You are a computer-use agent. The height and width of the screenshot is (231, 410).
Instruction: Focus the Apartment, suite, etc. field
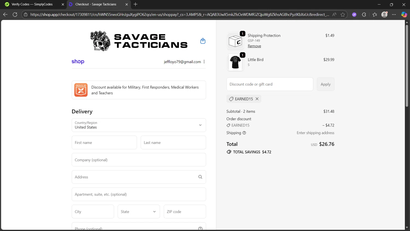139,194
